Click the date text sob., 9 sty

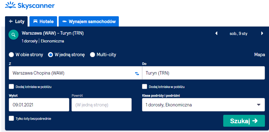pos(239,33)
